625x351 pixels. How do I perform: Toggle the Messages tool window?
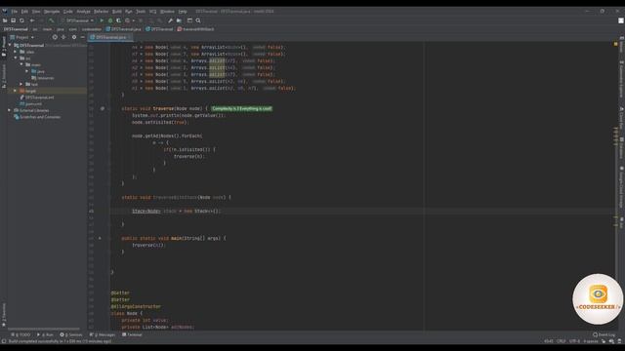coord(103,334)
